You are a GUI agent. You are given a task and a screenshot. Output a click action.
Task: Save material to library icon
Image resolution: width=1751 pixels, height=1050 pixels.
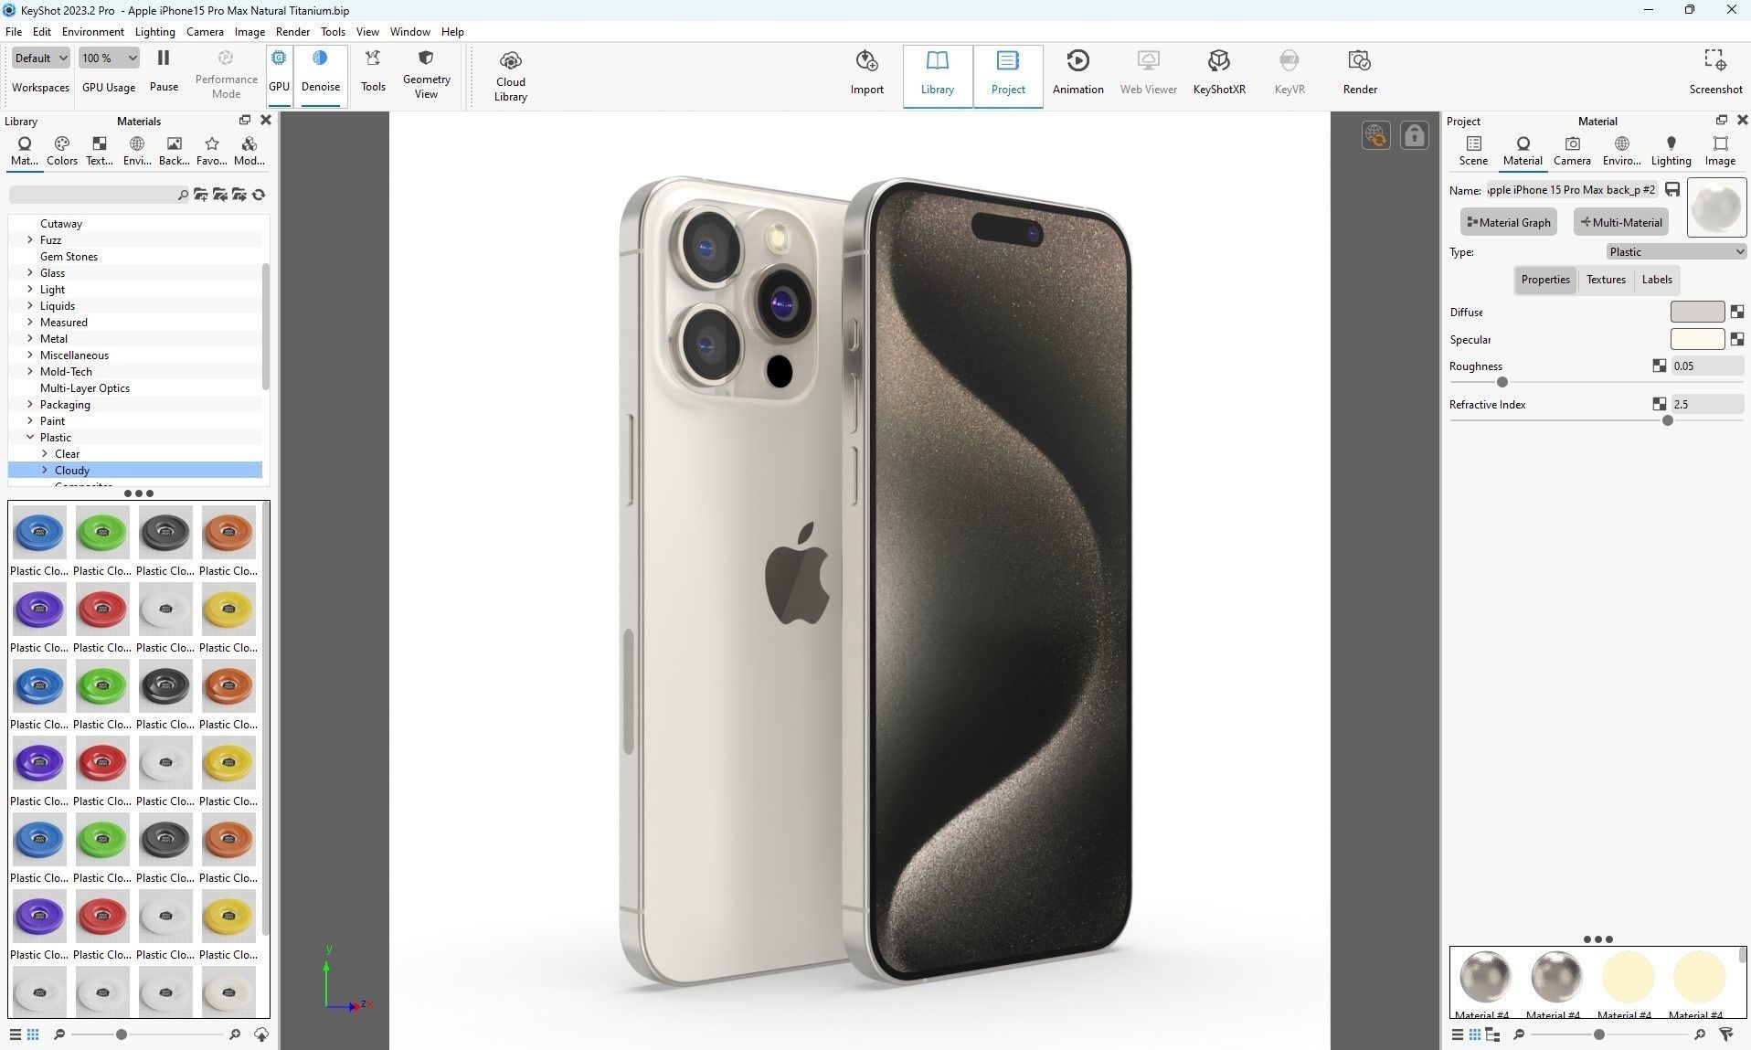pos(1672,190)
